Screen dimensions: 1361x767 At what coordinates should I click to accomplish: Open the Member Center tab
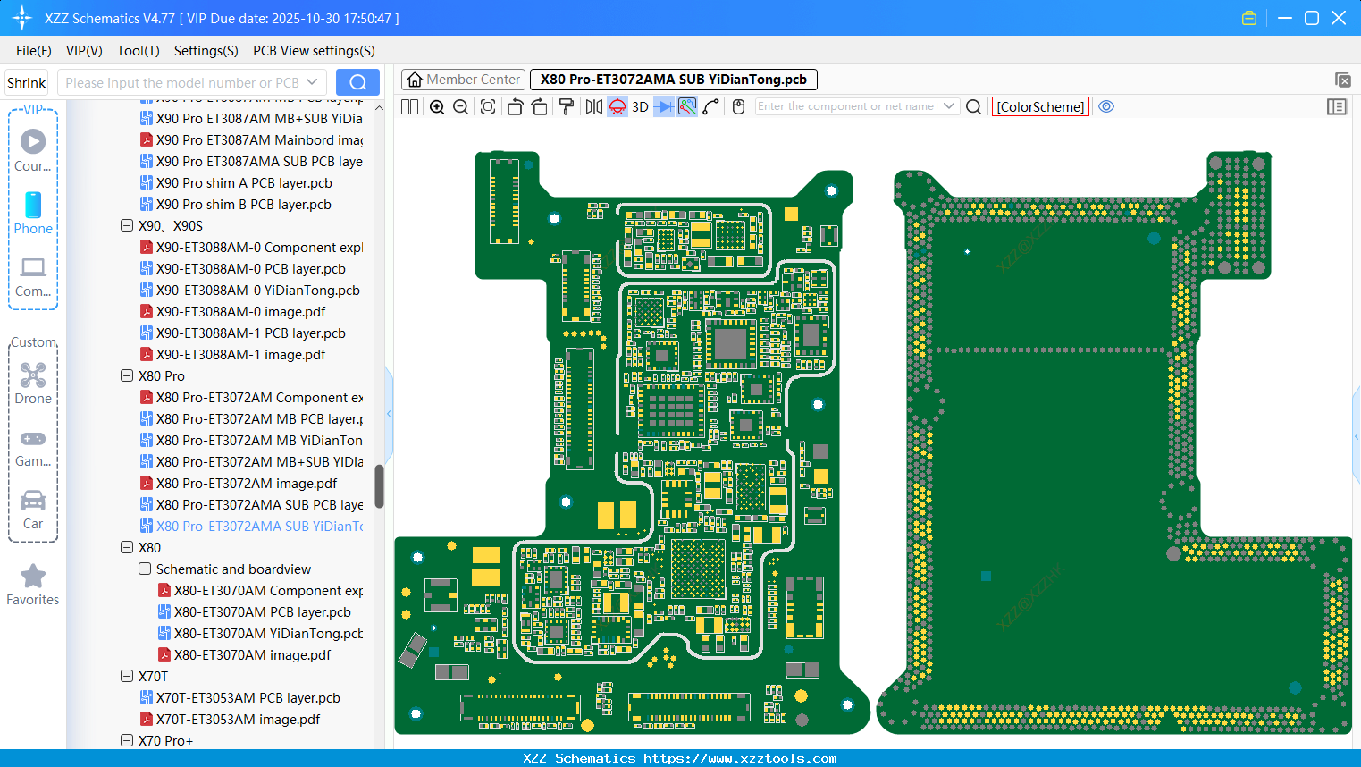[463, 80]
